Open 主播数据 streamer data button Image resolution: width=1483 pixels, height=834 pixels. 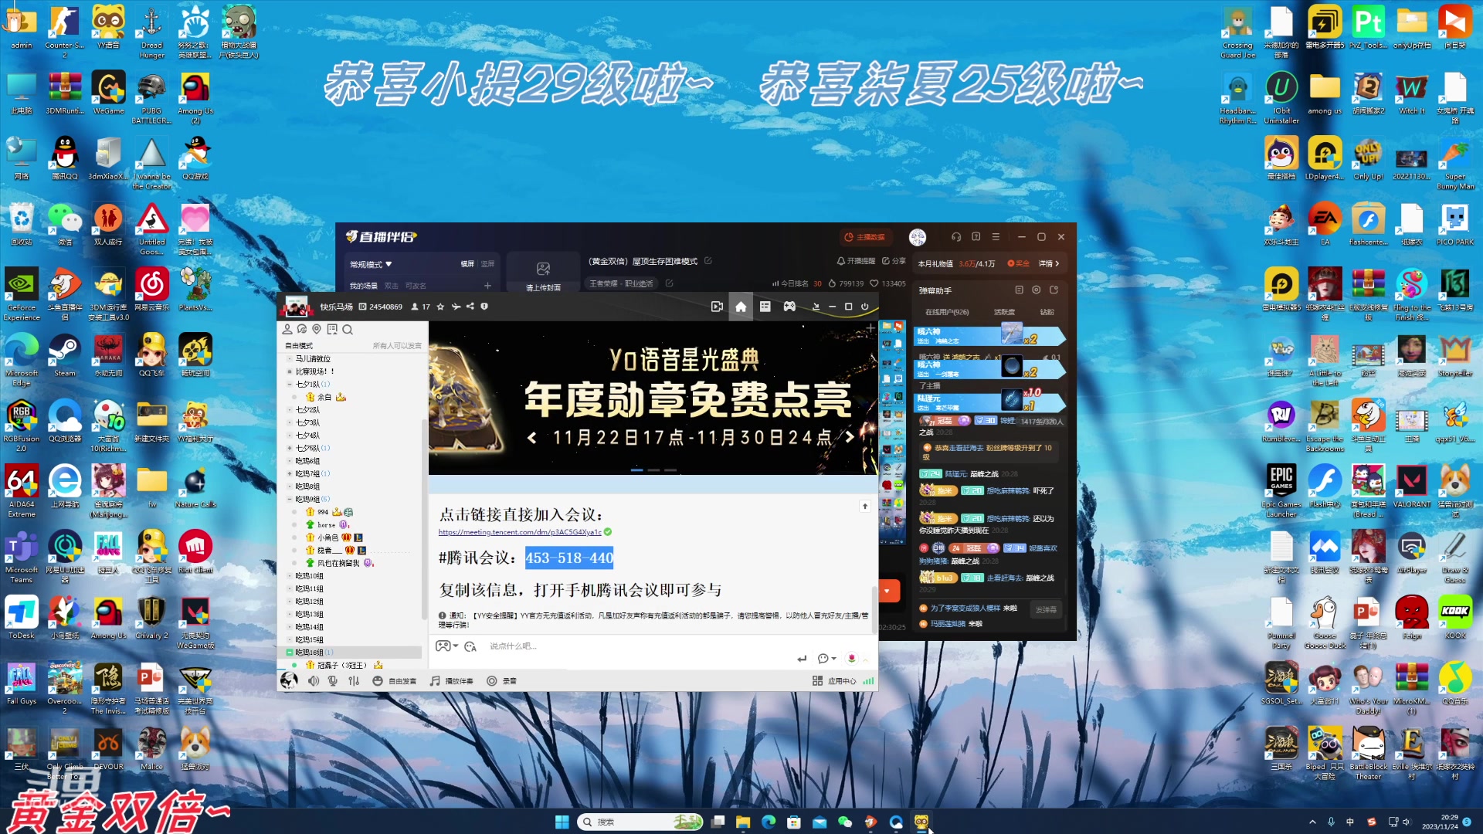point(865,237)
